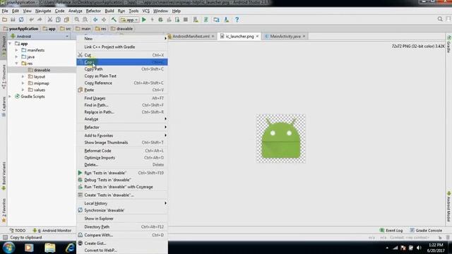Choose Copy Path in context menu
The height and width of the screenshot is (254, 452).
[122, 69]
